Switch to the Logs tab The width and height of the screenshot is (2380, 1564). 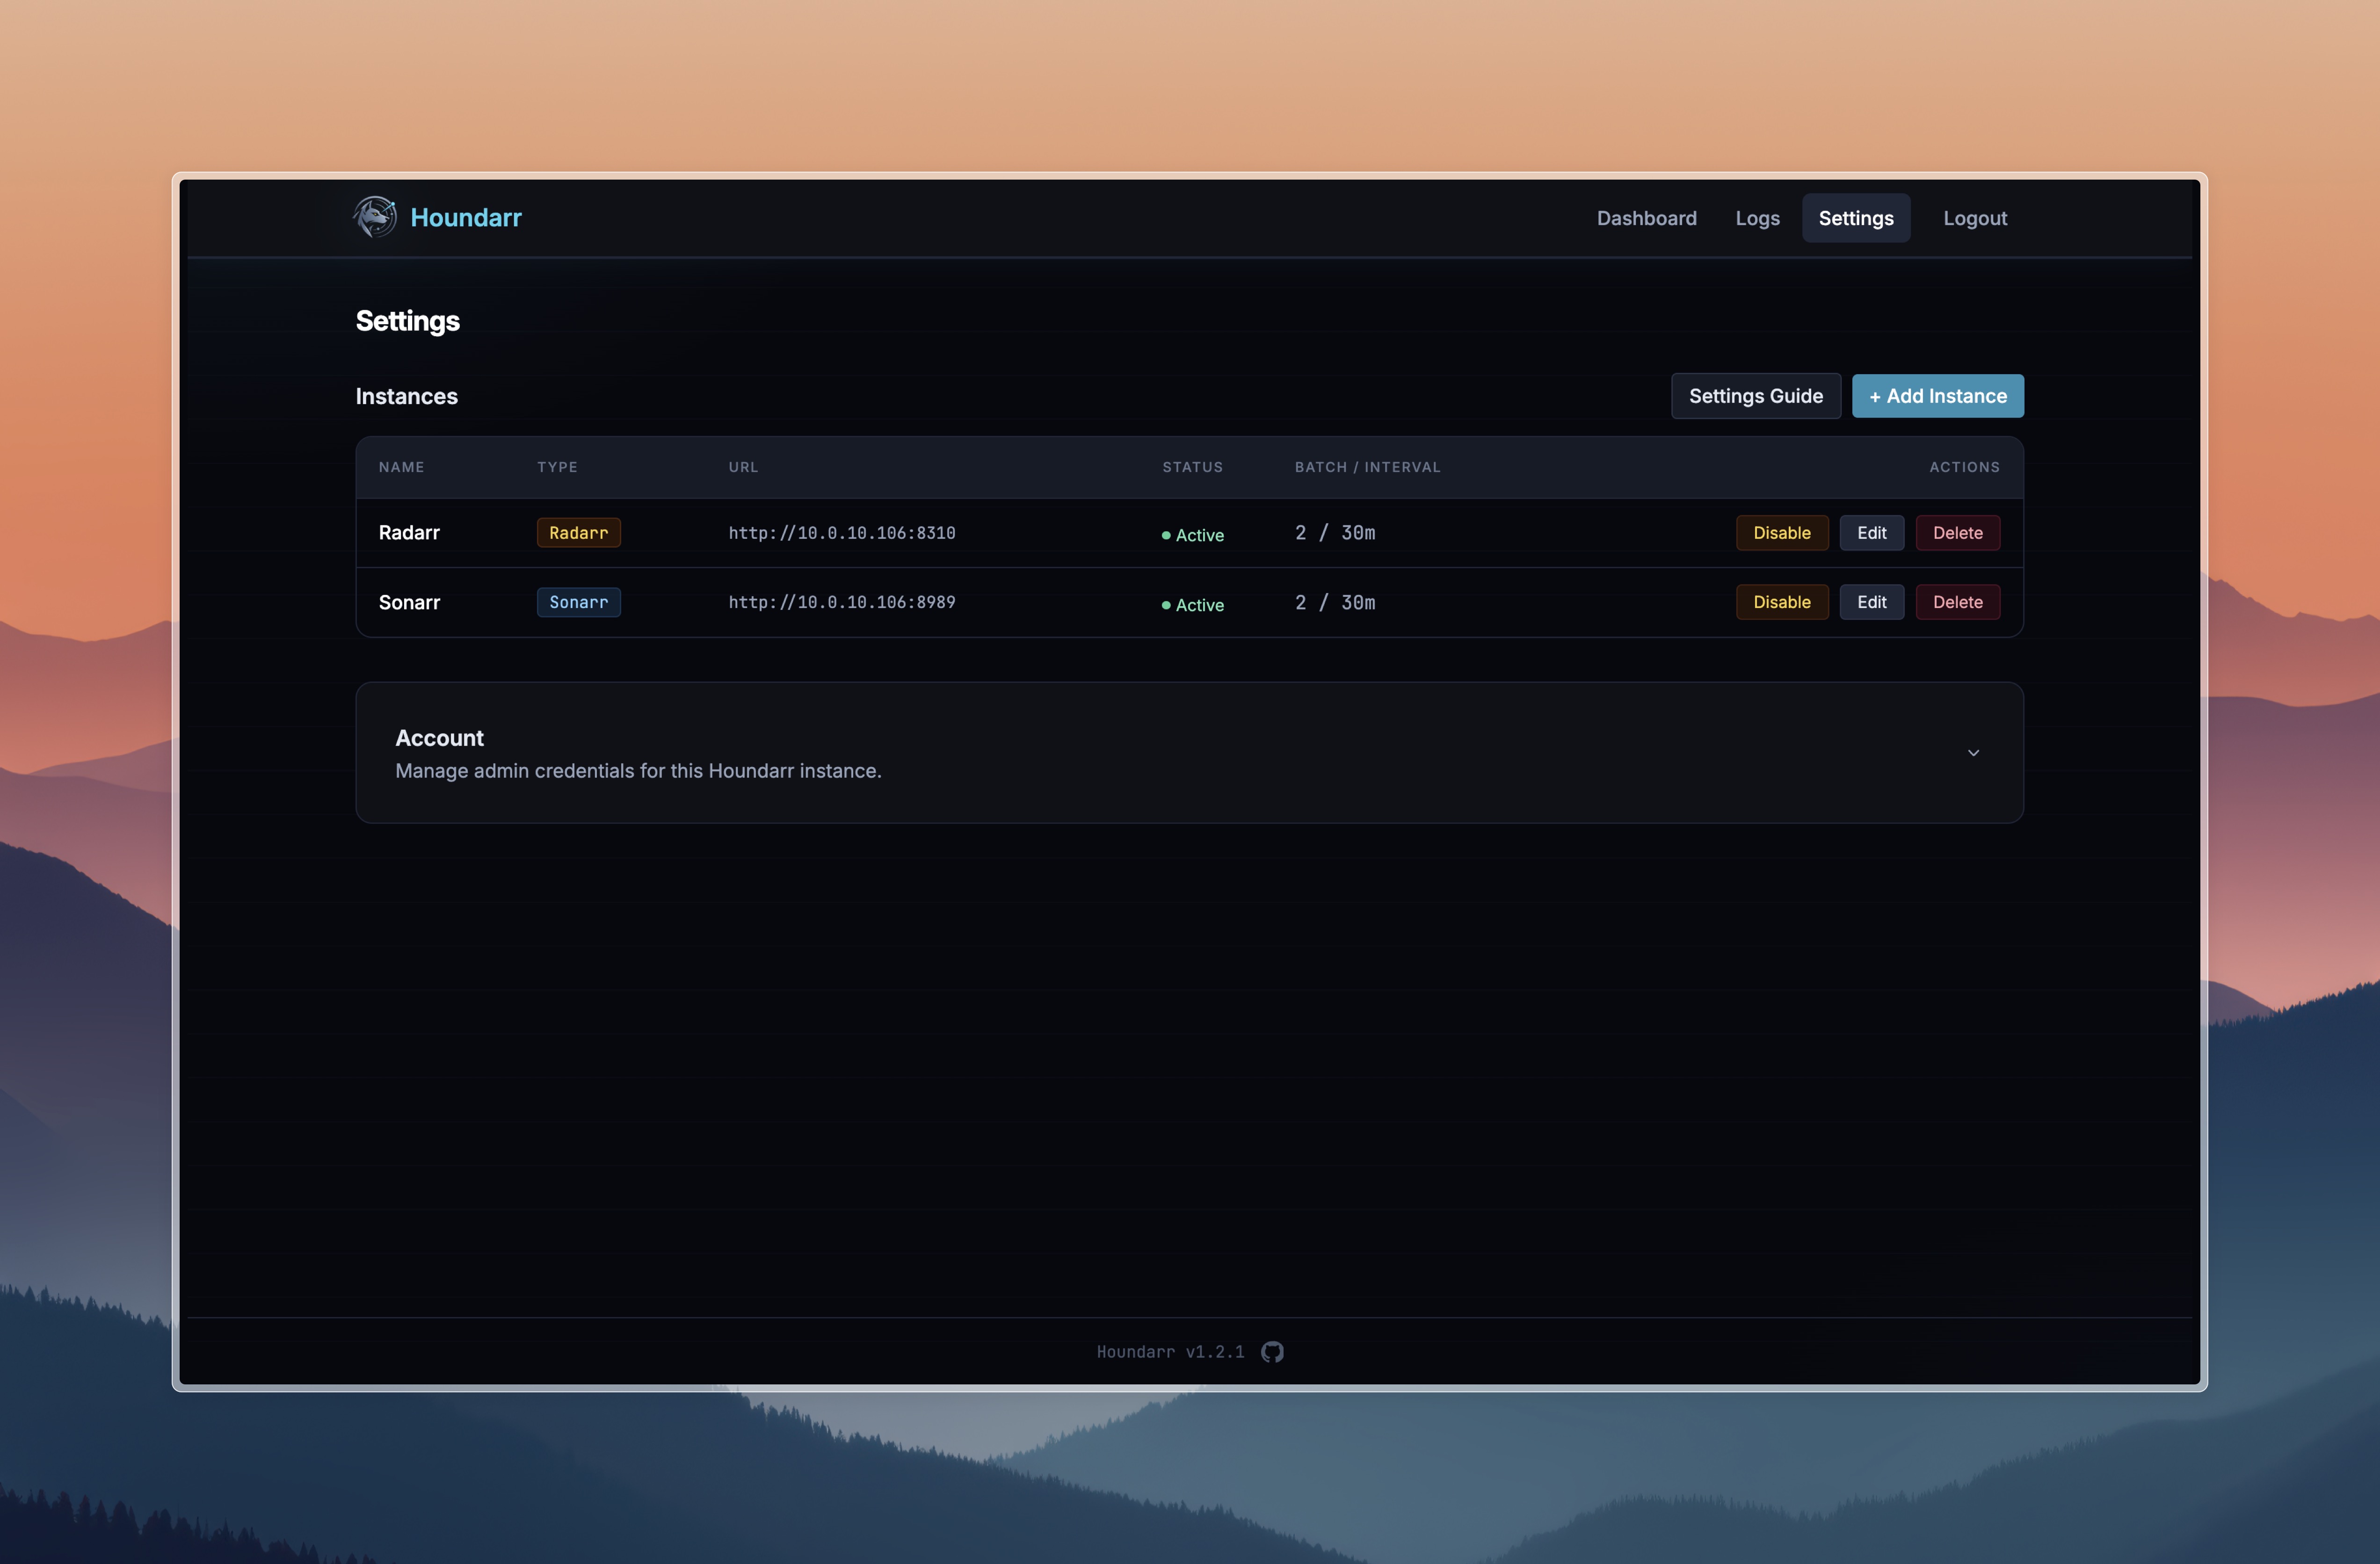coord(1757,218)
